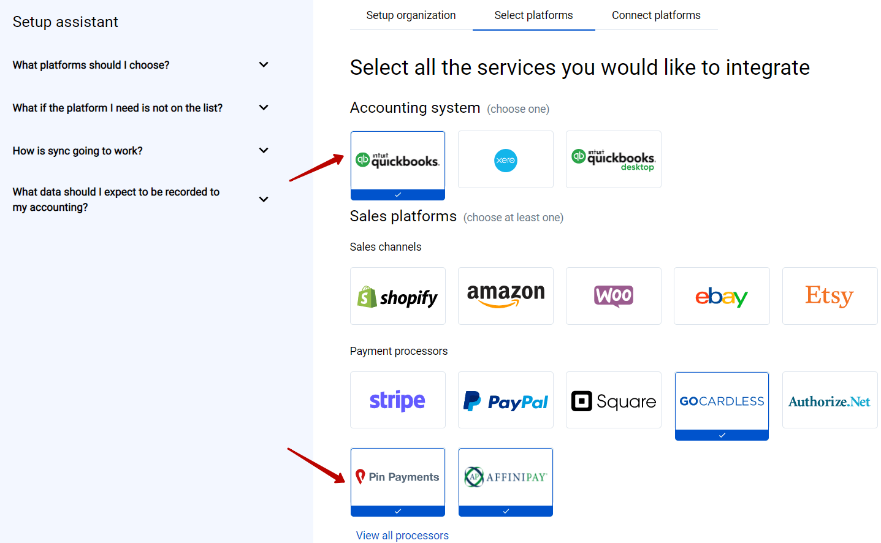Select WooCommerce as a sales channel
Screen dimensions: 881x543
pyautogui.click(x=613, y=296)
